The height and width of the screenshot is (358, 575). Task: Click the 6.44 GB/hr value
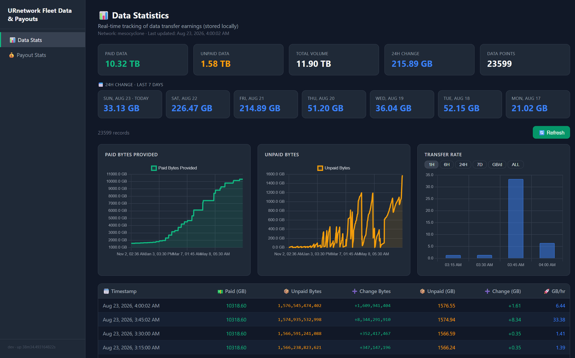click(x=560, y=306)
